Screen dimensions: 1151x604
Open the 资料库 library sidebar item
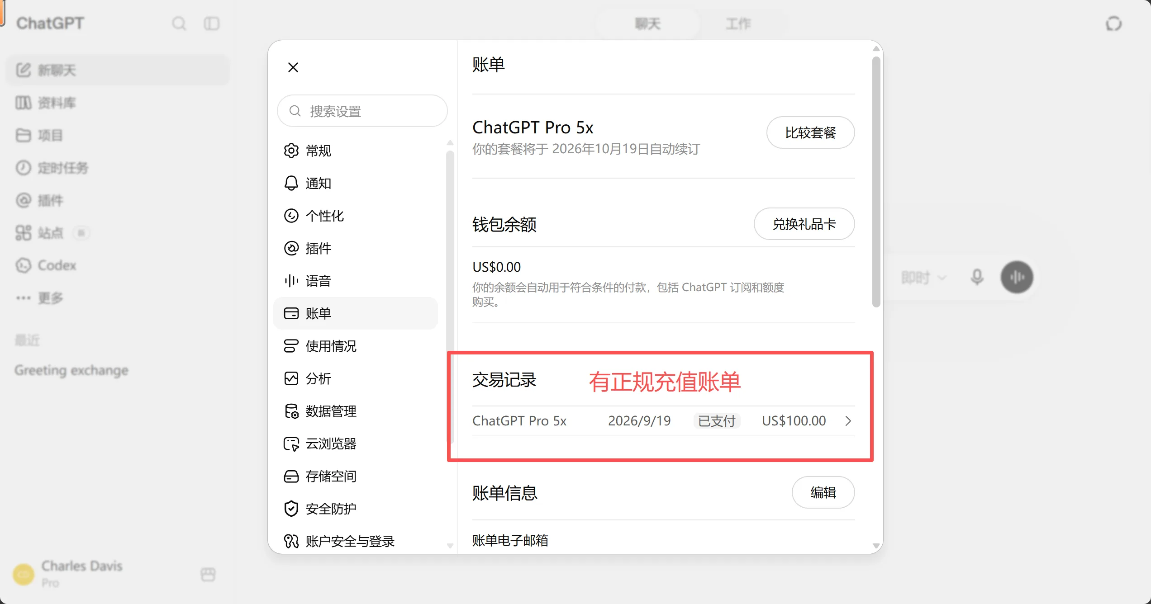[x=118, y=103]
